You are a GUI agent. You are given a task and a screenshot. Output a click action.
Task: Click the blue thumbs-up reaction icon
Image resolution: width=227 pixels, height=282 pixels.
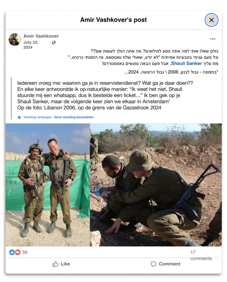pyautogui.click(x=12, y=252)
